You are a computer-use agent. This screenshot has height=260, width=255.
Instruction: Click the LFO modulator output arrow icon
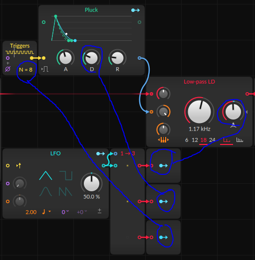point(100,154)
